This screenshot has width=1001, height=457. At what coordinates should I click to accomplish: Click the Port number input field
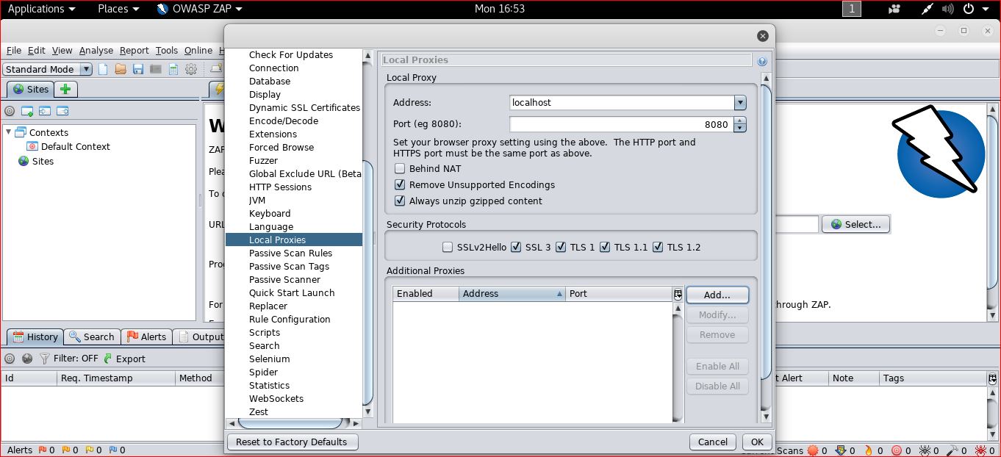pos(622,125)
